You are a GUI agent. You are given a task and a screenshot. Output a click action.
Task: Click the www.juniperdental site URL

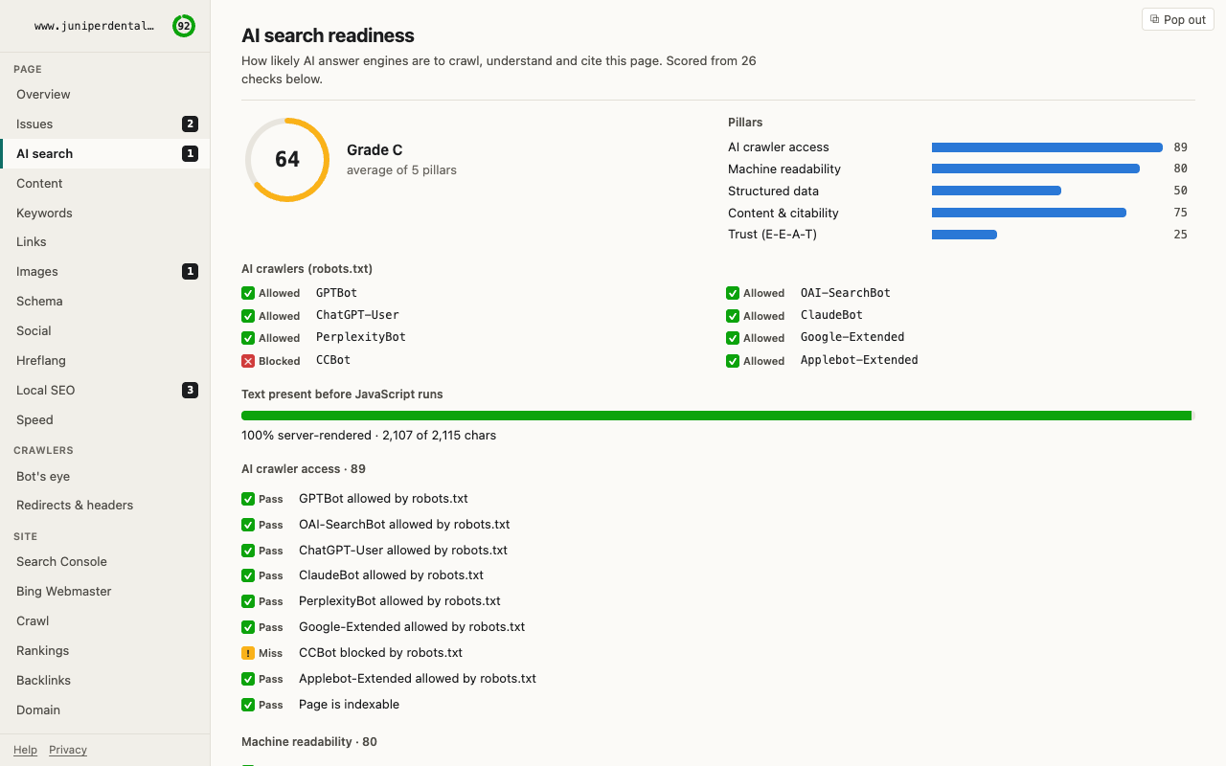(94, 26)
